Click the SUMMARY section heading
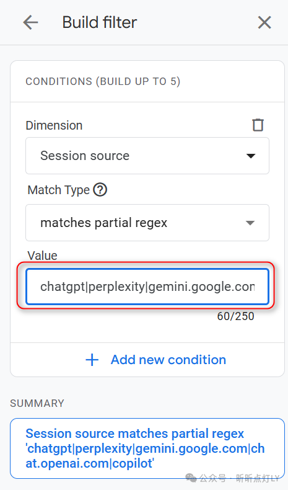The width and height of the screenshot is (288, 490). pyautogui.click(x=37, y=403)
